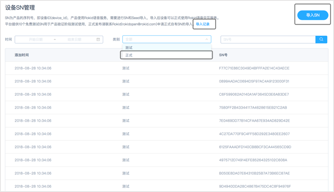Select SN F77C71E86C3049D4BFFFA2E14C43AECE

pyautogui.click(x=254, y=68)
